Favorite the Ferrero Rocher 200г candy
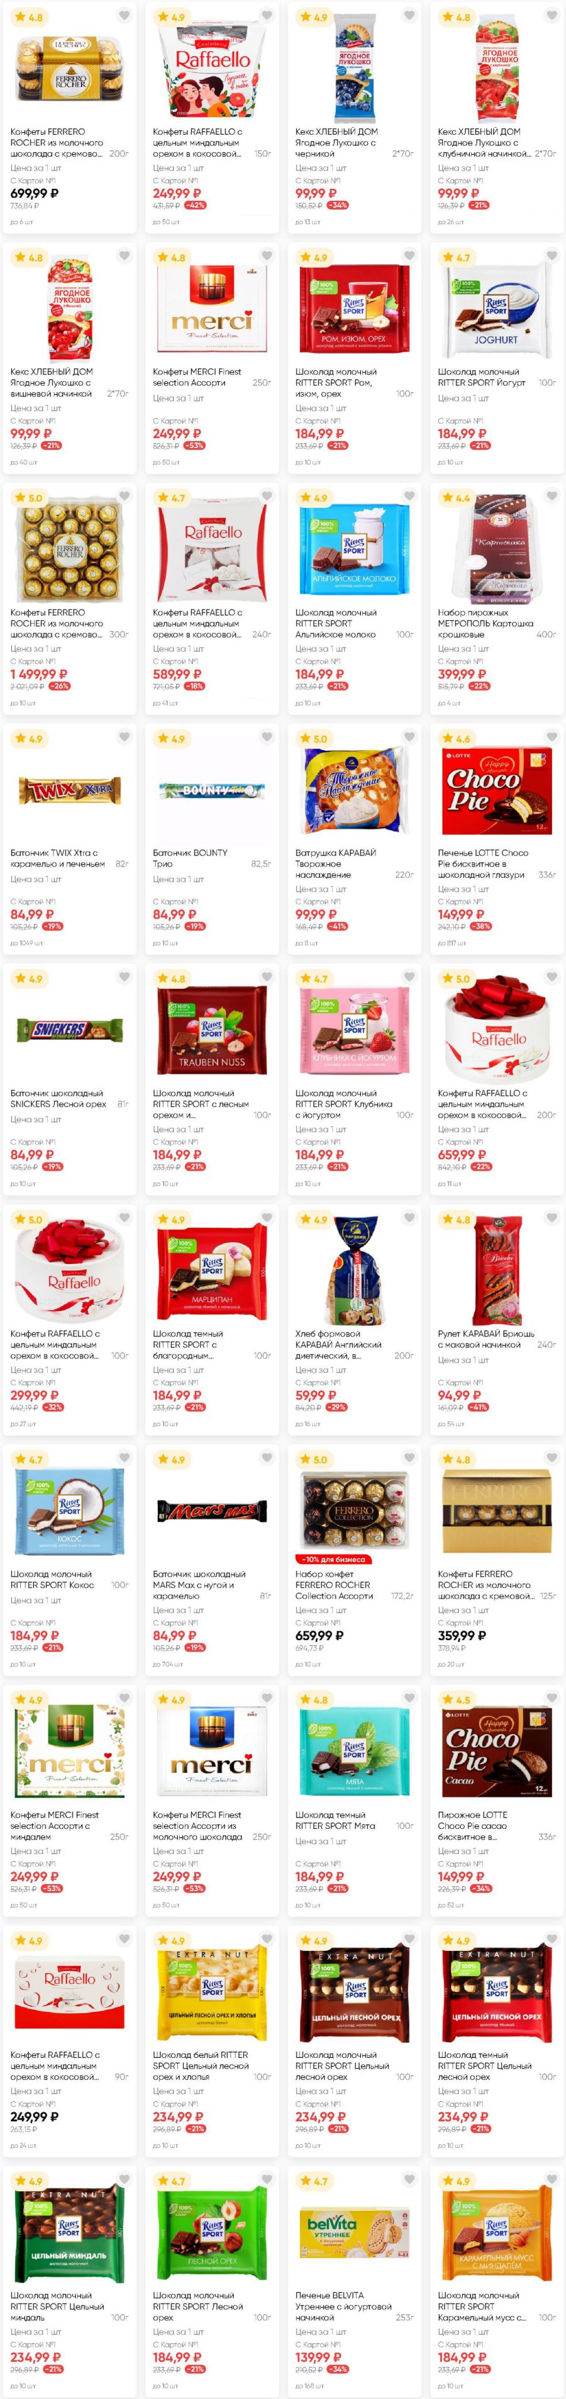The height and width of the screenshot is (2399, 566). click(x=124, y=16)
